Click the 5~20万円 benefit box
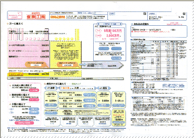The width and height of the screenshot is (194, 138). coord(119,99)
